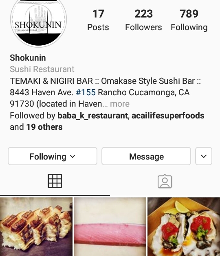Tap the 17 Posts count

click(x=98, y=20)
